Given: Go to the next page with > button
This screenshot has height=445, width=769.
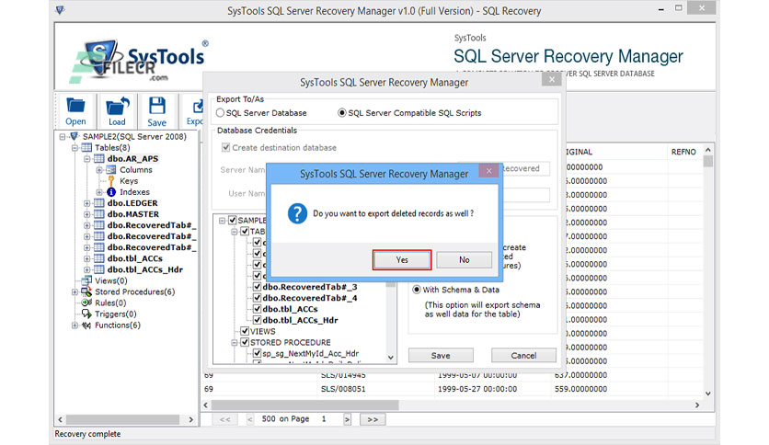Looking at the screenshot, I should point(347,419).
